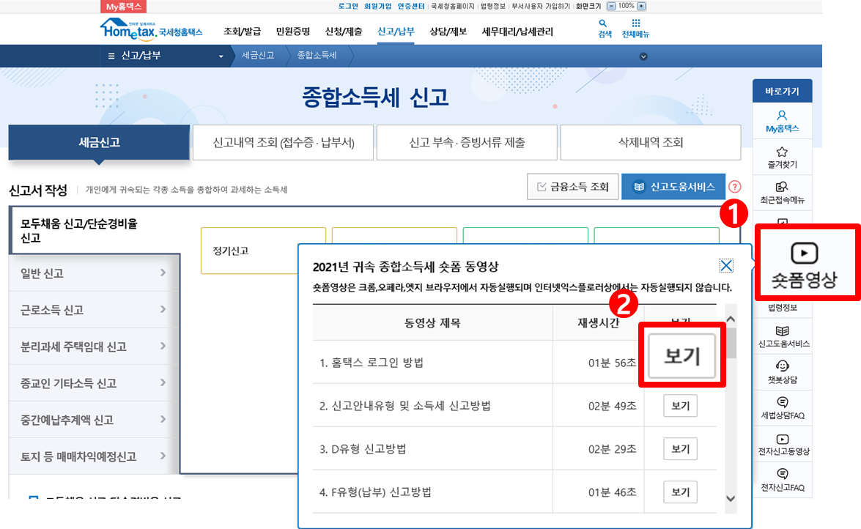The image size is (861, 529).
Task: Switch to 신고 부속·증빙서류 제출 tab
Action: pos(467,142)
